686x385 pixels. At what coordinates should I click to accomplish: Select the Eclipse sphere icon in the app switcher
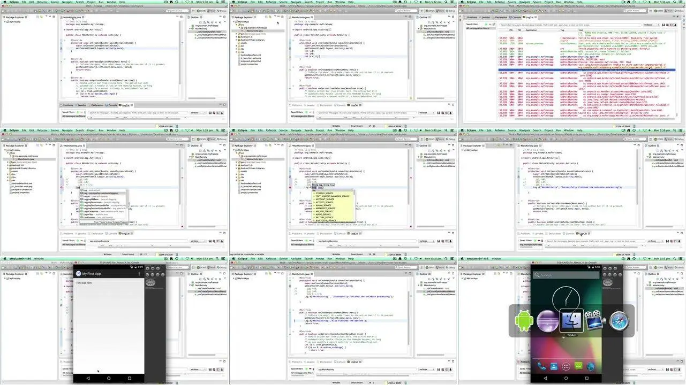click(548, 320)
